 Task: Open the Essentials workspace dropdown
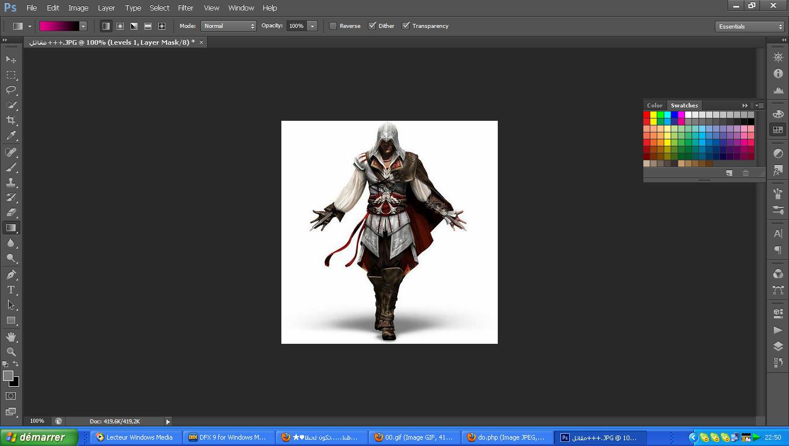tap(750, 26)
